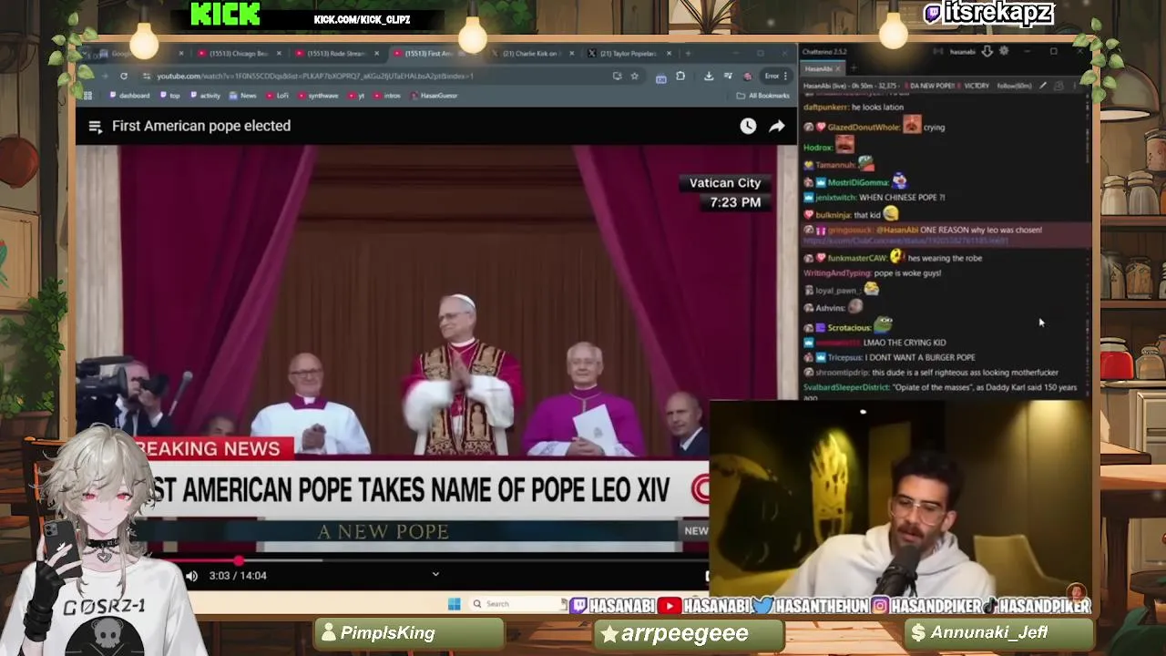The width and height of the screenshot is (1166, 656).
Task: Click username WritingAndTyping in chat
Action: coord(836,273)
